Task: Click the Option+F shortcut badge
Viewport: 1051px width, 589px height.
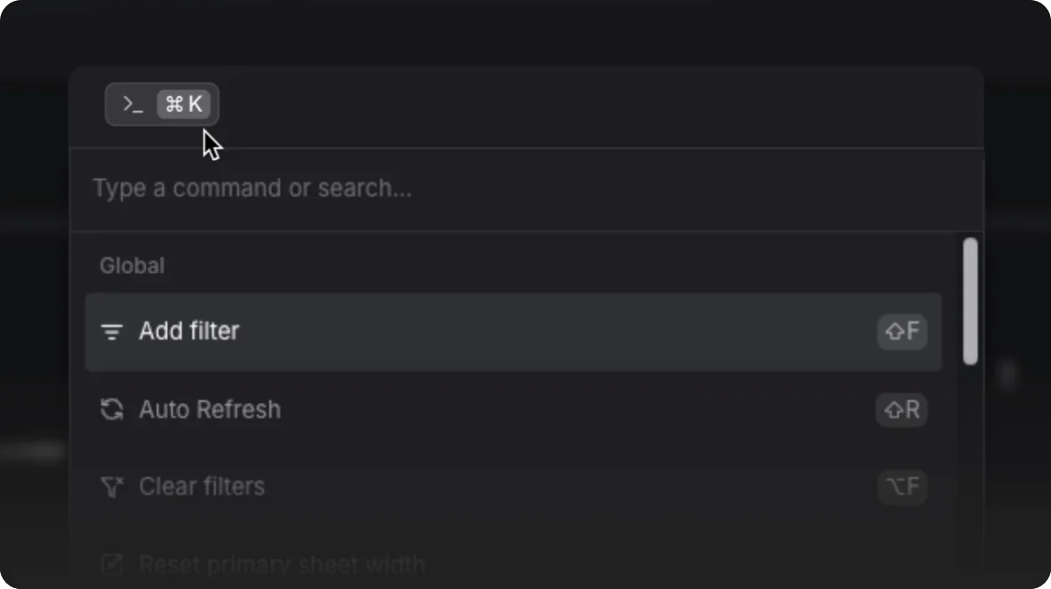Action: coord(903,486)
